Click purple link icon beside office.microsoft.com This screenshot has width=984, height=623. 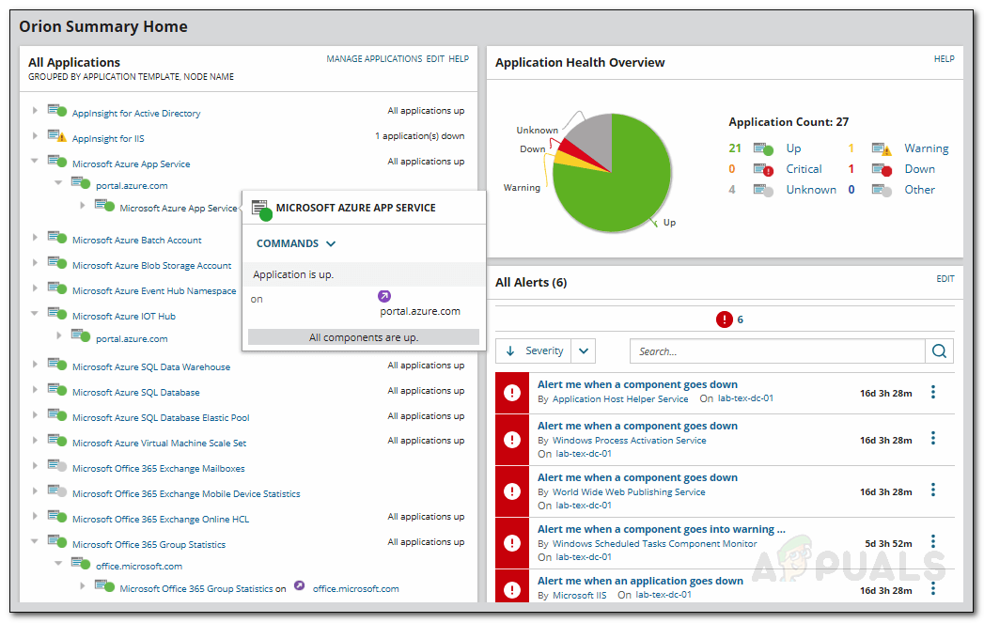pyautogui.click(x=300, y=585)
